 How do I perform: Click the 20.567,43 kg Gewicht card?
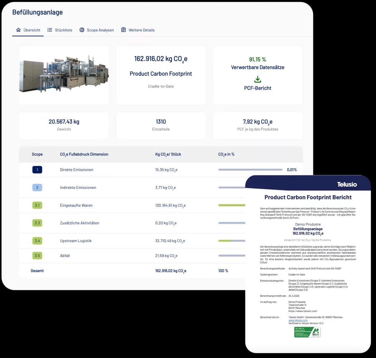[64, 125]
